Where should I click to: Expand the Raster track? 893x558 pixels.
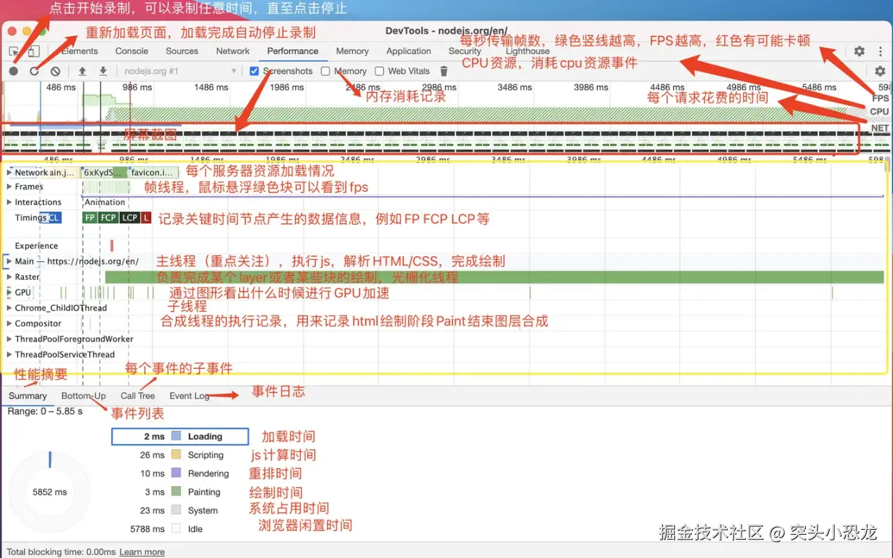(9, 277)
